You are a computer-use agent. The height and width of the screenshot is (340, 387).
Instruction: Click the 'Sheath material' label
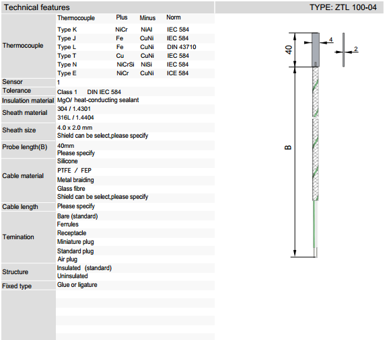coord(25,113)
